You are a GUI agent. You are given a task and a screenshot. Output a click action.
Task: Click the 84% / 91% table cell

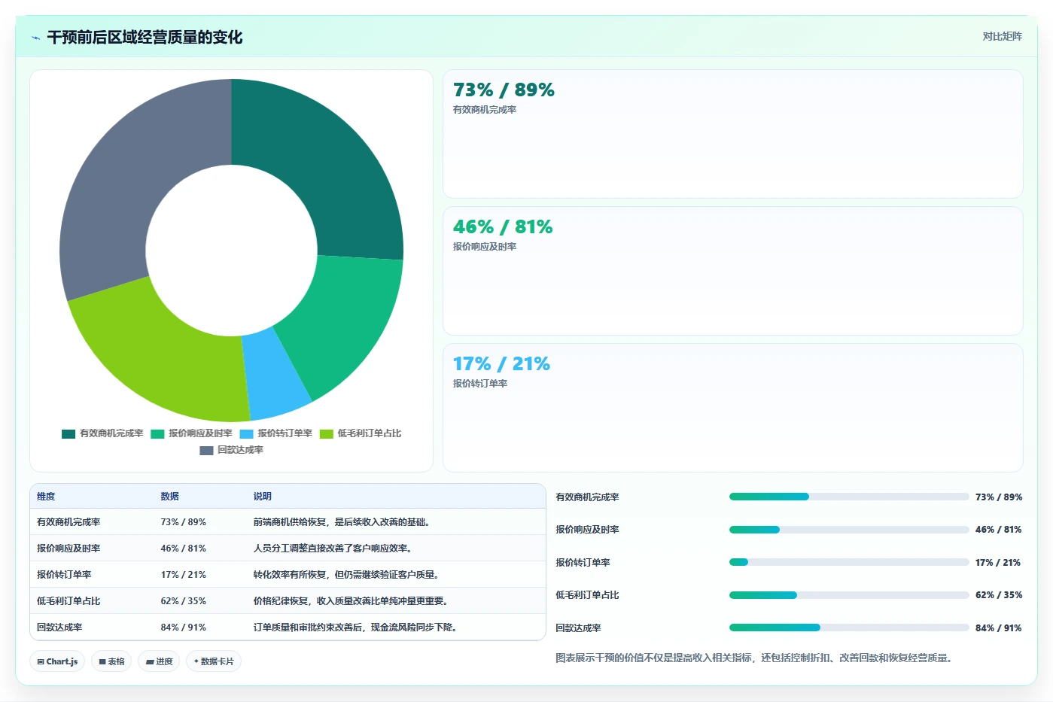click(183, 628)
